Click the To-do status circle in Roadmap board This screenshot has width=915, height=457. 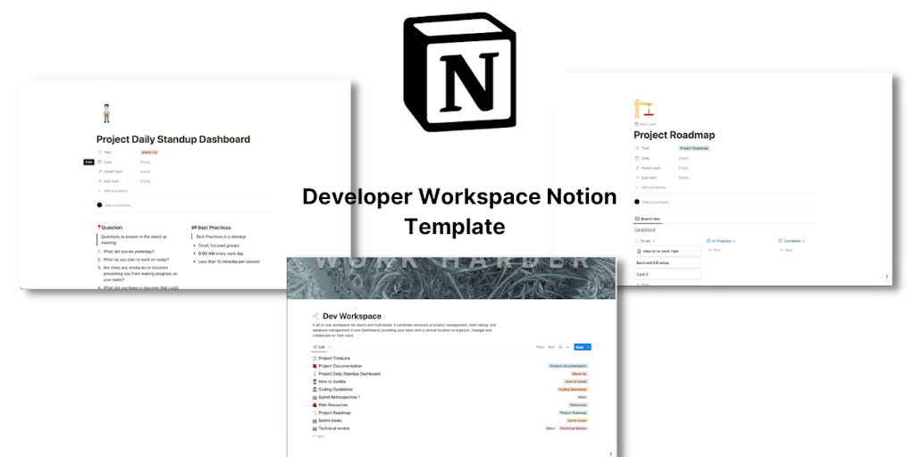[636, 241]
